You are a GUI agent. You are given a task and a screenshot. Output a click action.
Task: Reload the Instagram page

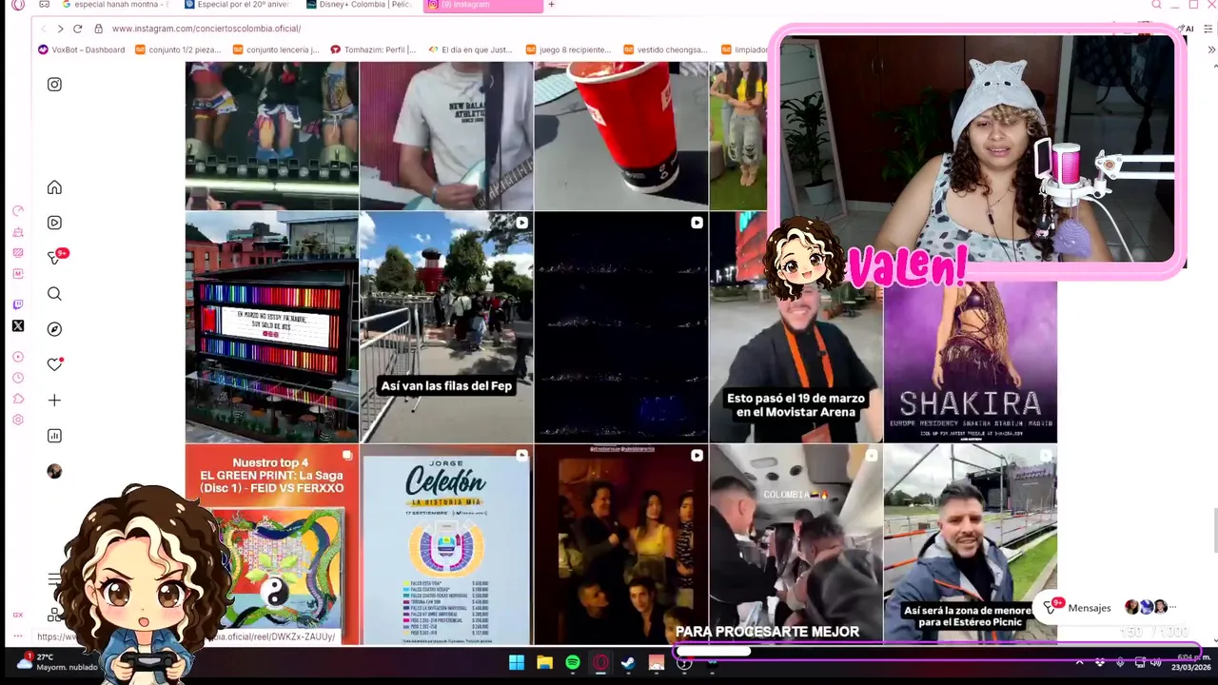click(77, 29)
